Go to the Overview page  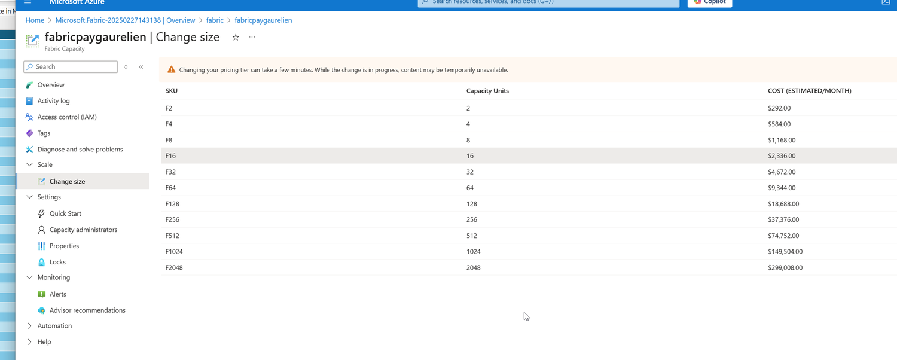pyautogui.click(x=51, y=84)
